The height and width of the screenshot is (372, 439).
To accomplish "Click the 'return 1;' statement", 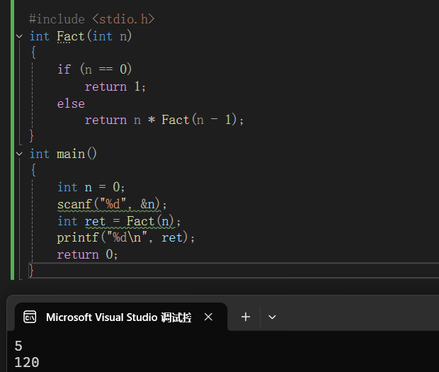I will click(115, 86).
